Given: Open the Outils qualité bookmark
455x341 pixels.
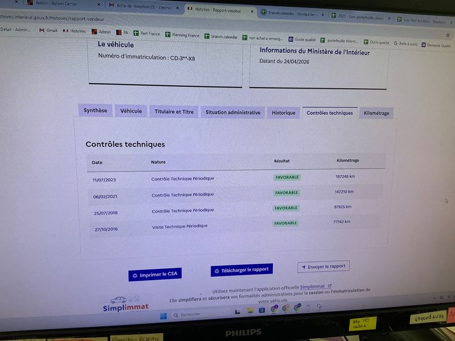Looking at the screenshot, I should click(x=377, y=42).
